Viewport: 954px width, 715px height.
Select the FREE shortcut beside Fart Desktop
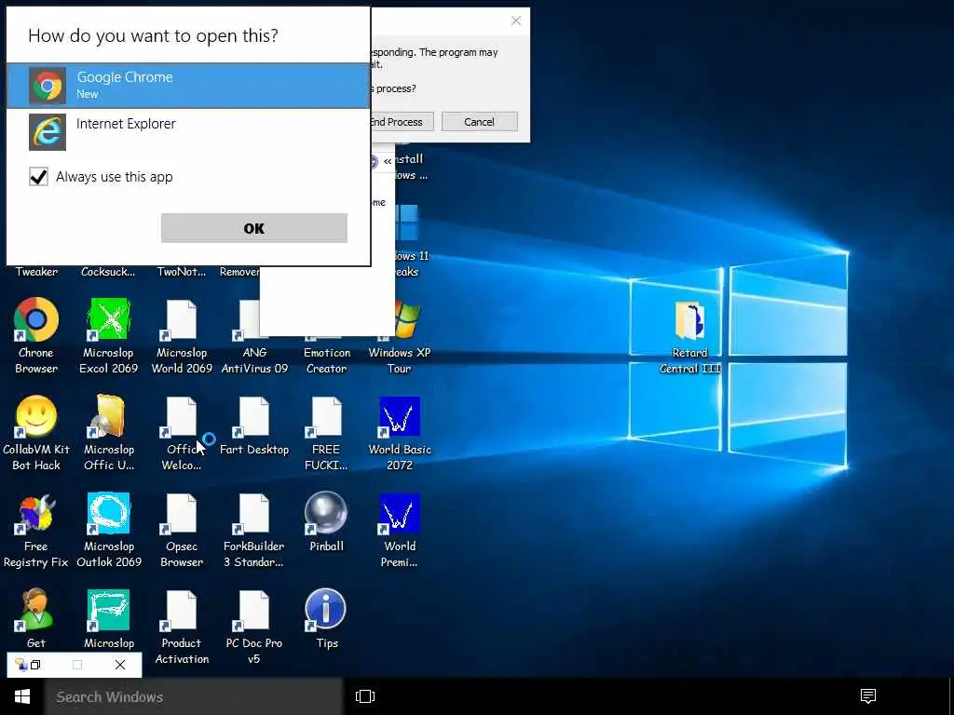[326, 432]
